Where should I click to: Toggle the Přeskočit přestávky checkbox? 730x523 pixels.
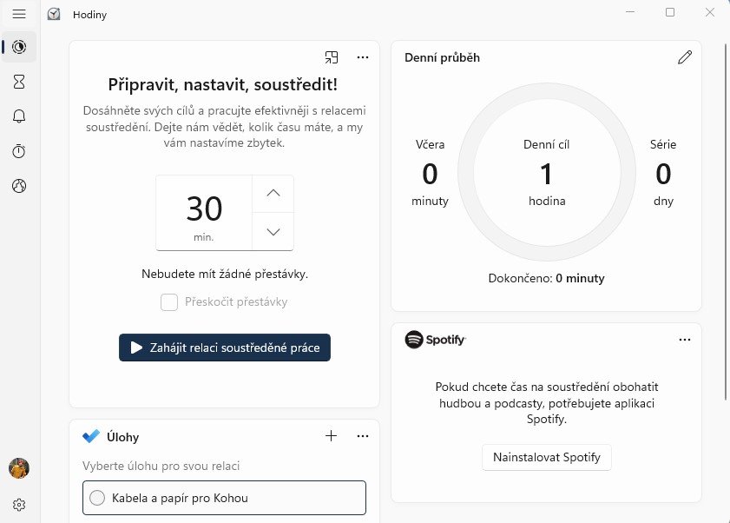(x=169, y=302)
